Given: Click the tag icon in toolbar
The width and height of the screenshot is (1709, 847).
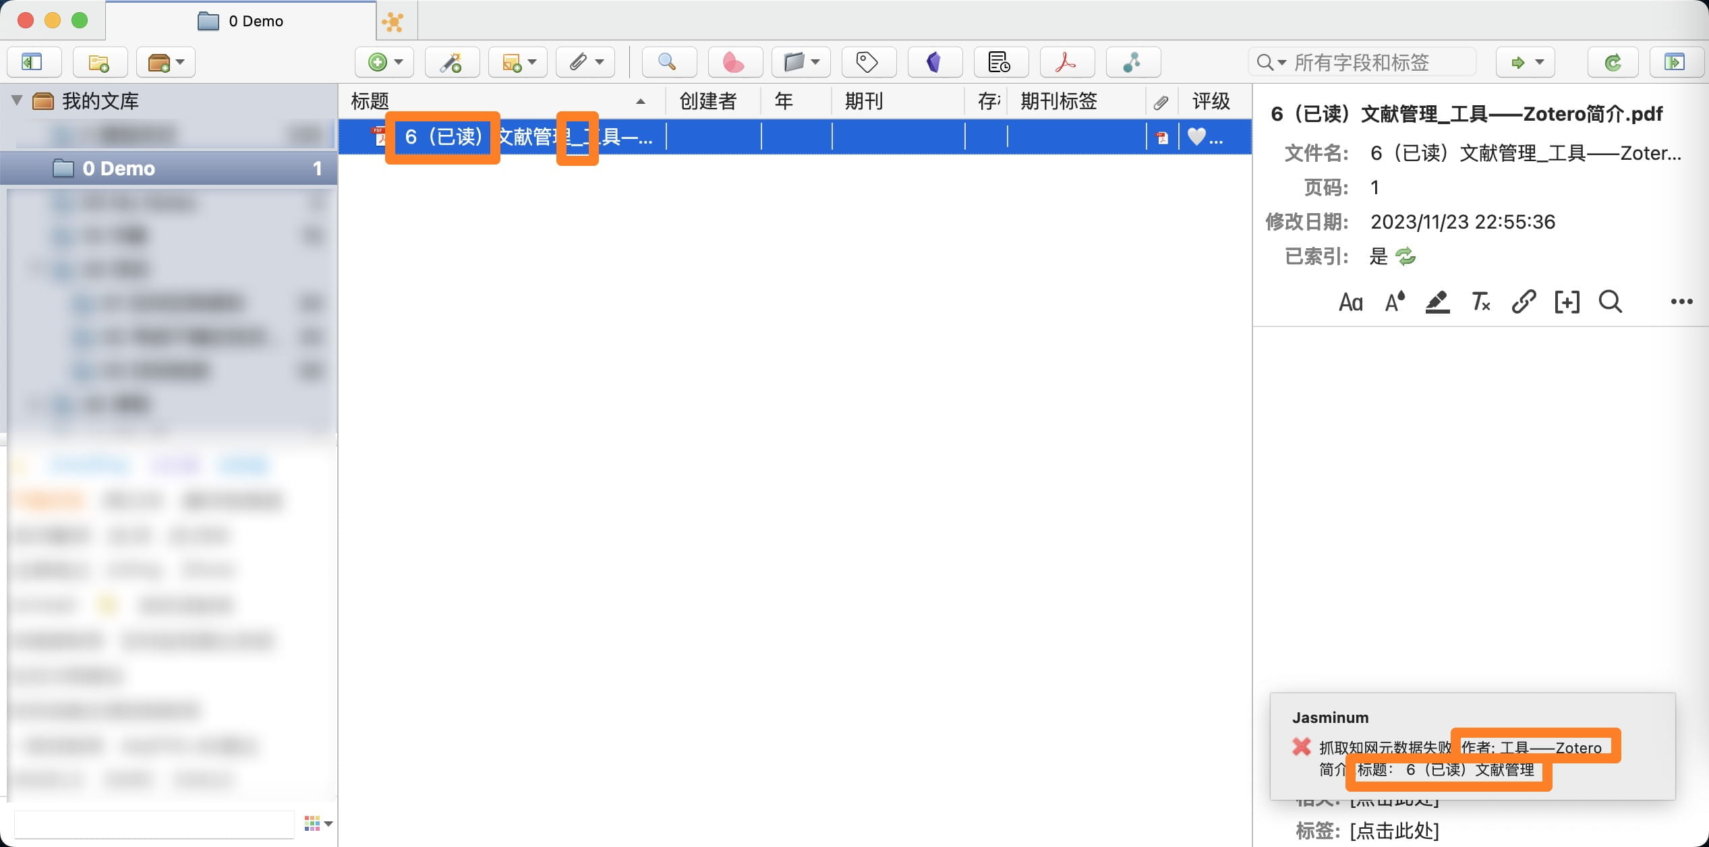Looking at the screenshot, I should 867,63.
